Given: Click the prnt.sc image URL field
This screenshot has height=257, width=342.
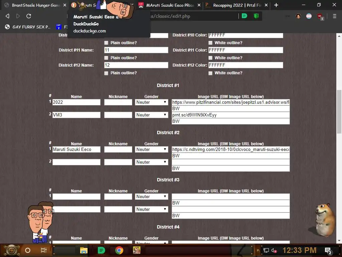Looking at the screenshot, I should tap(231, 115).
